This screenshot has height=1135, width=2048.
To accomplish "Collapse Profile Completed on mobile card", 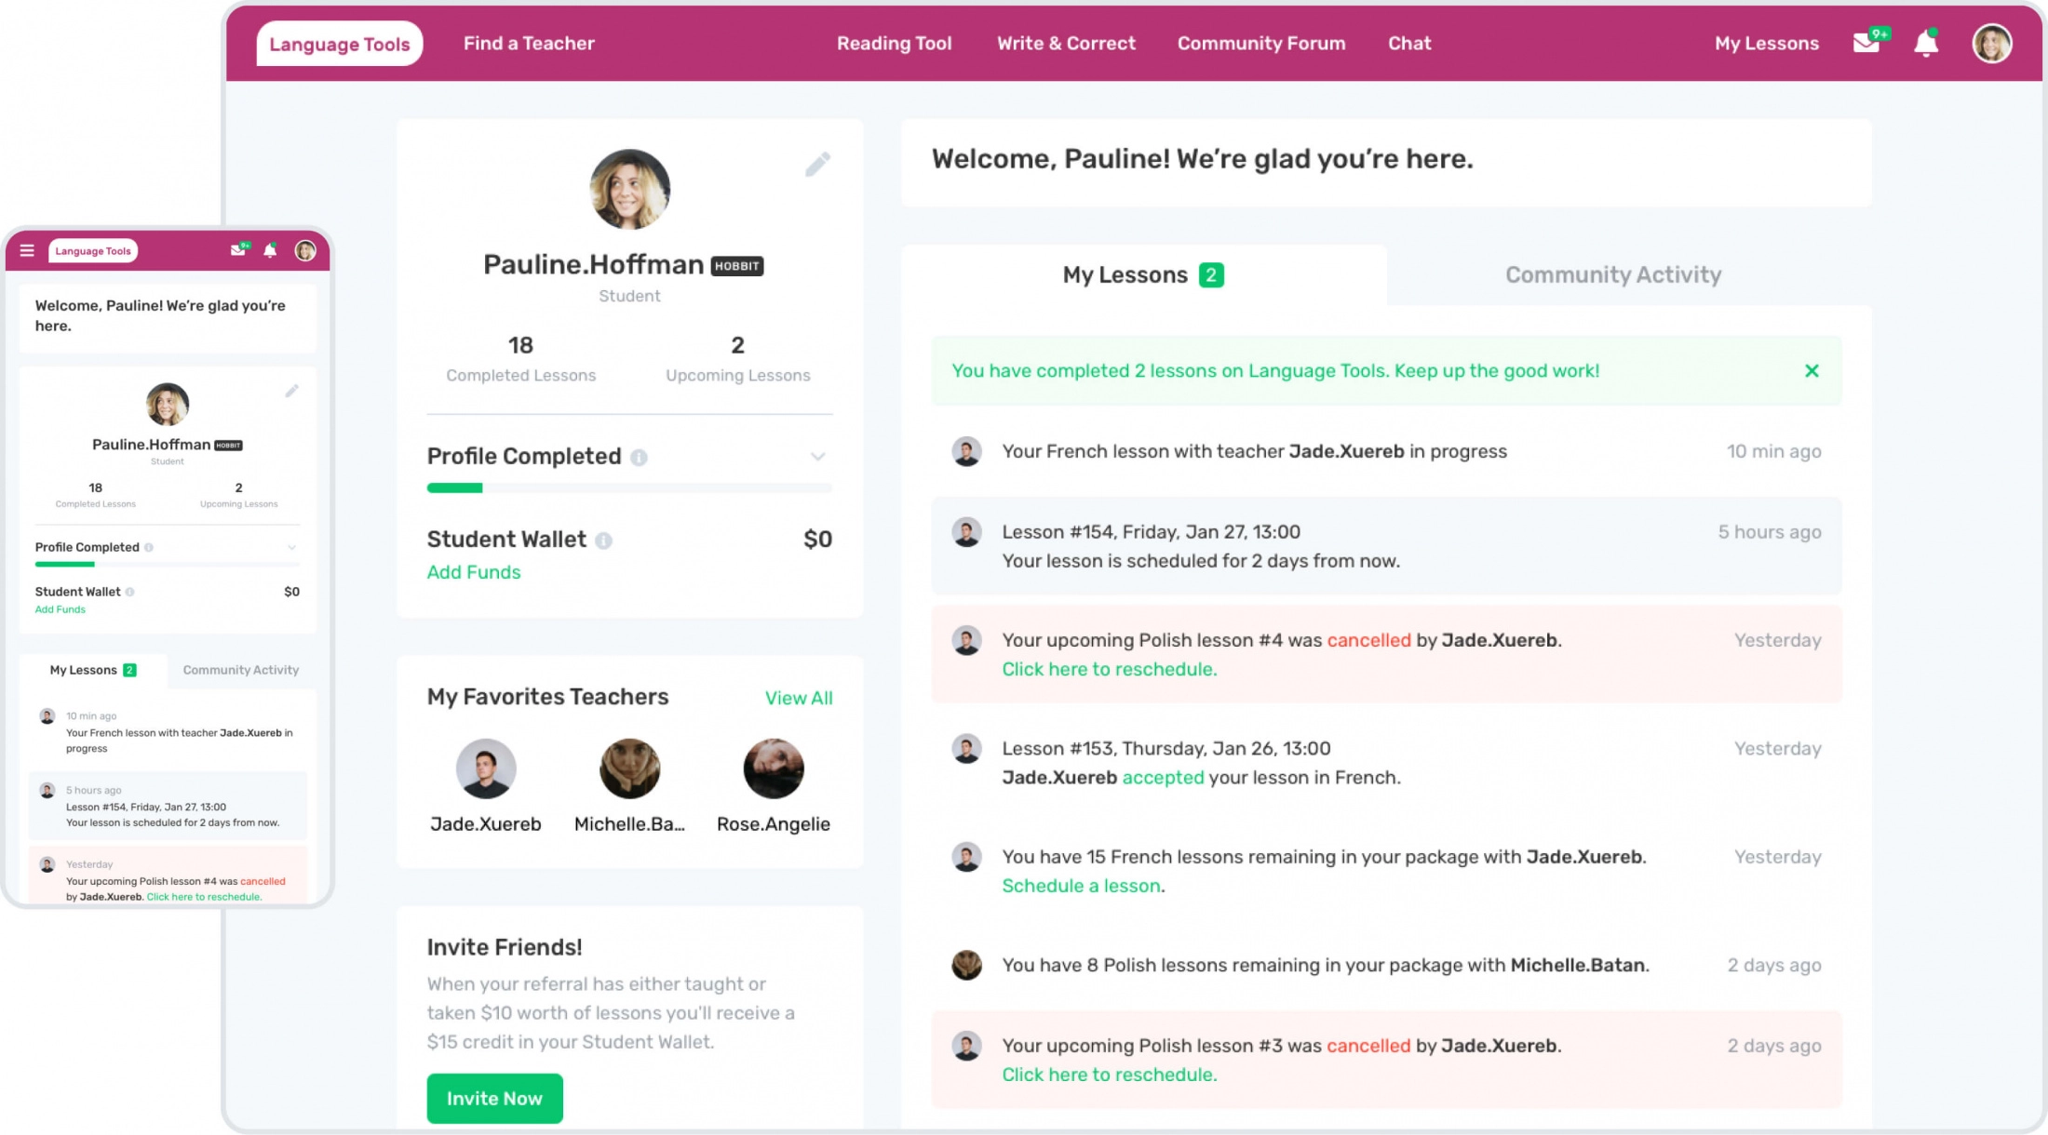I will [x=294, y=547].
